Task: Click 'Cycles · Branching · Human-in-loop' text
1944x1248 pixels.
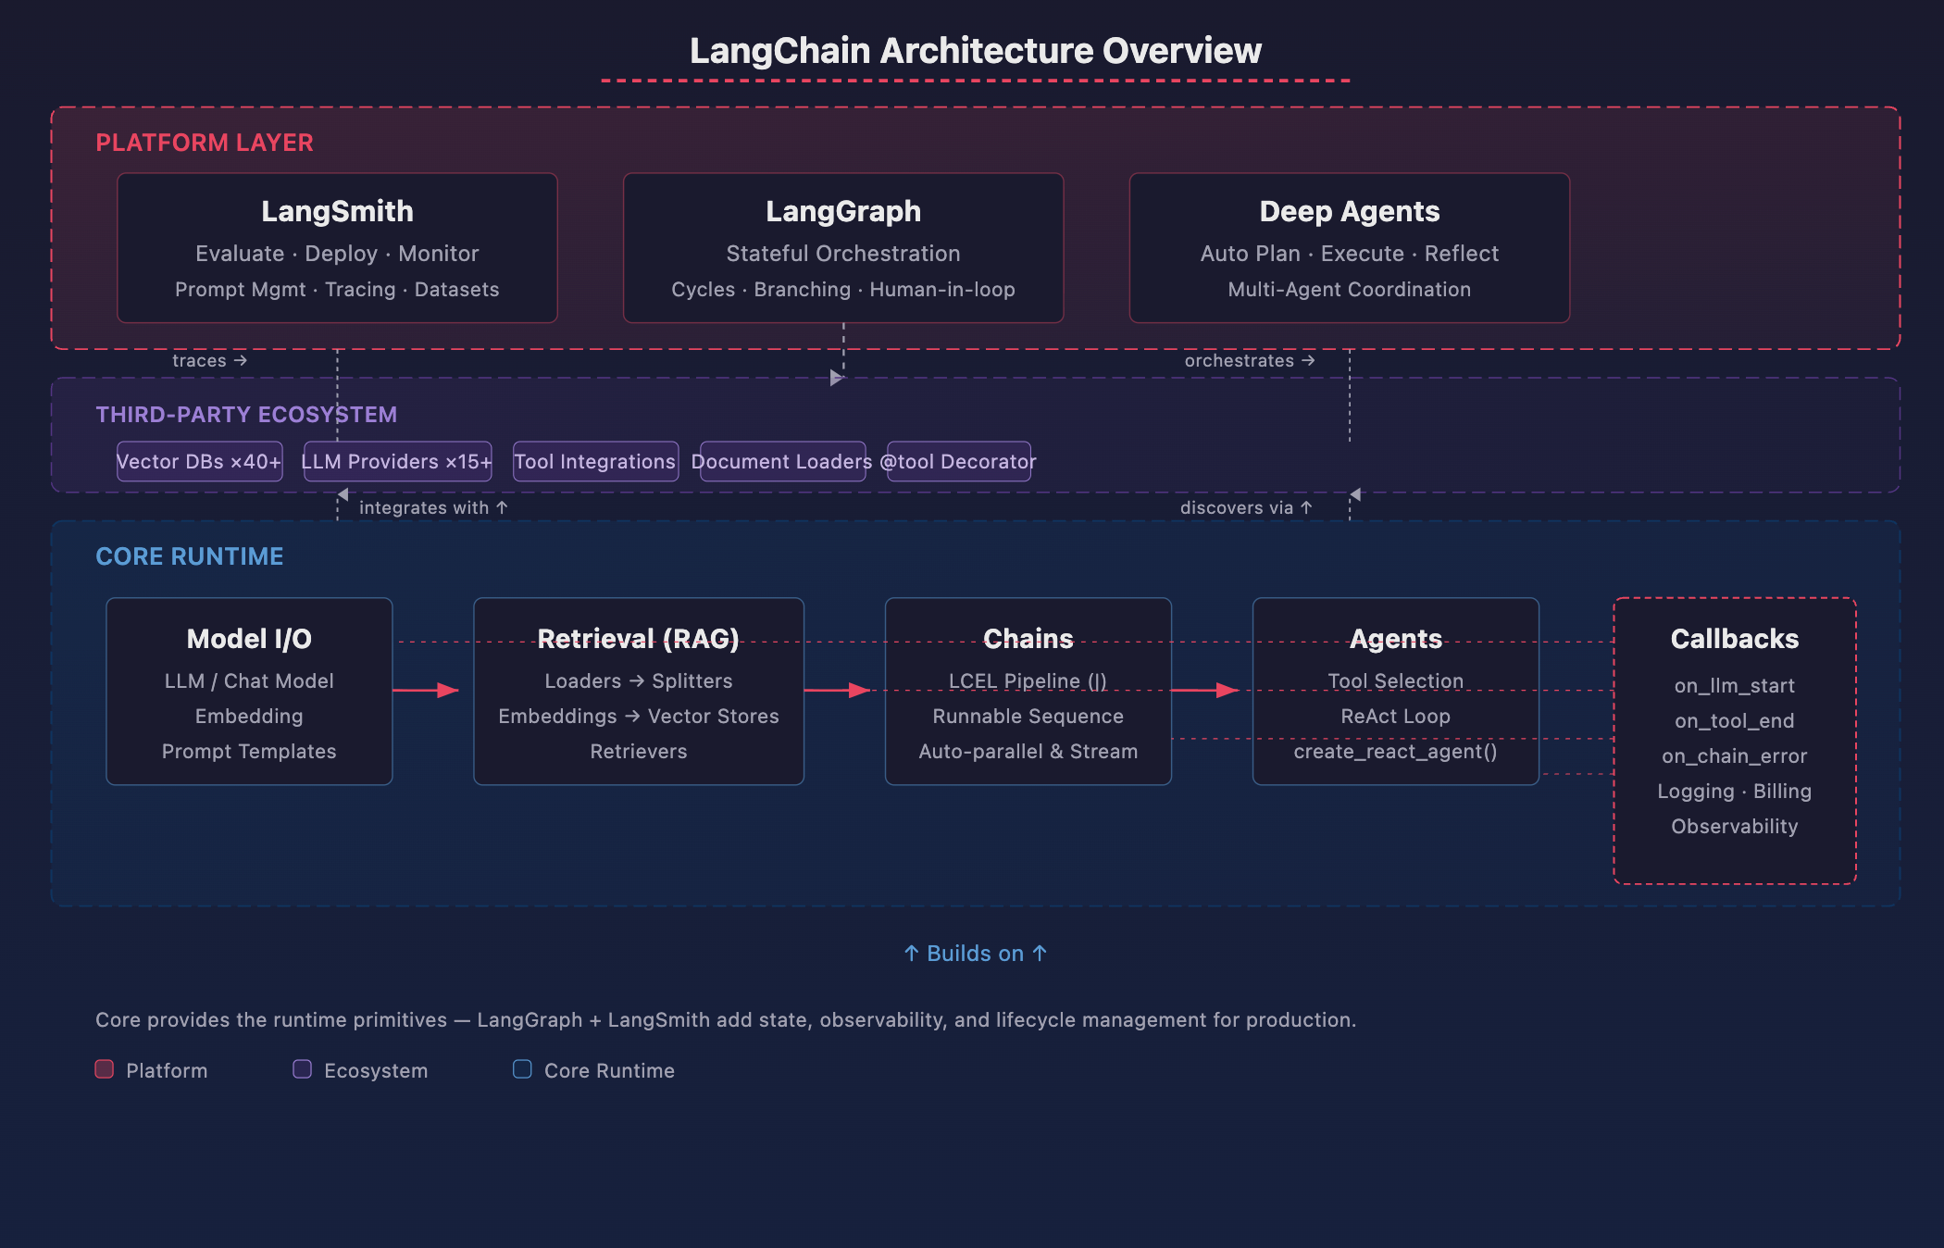Action: (x=843, y=290)
